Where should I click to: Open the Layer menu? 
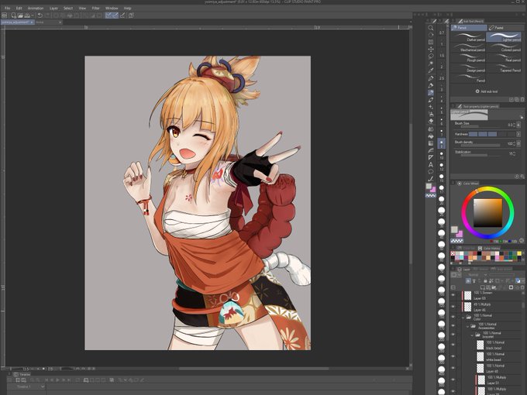pyautogui.click(x=53, y=8)
